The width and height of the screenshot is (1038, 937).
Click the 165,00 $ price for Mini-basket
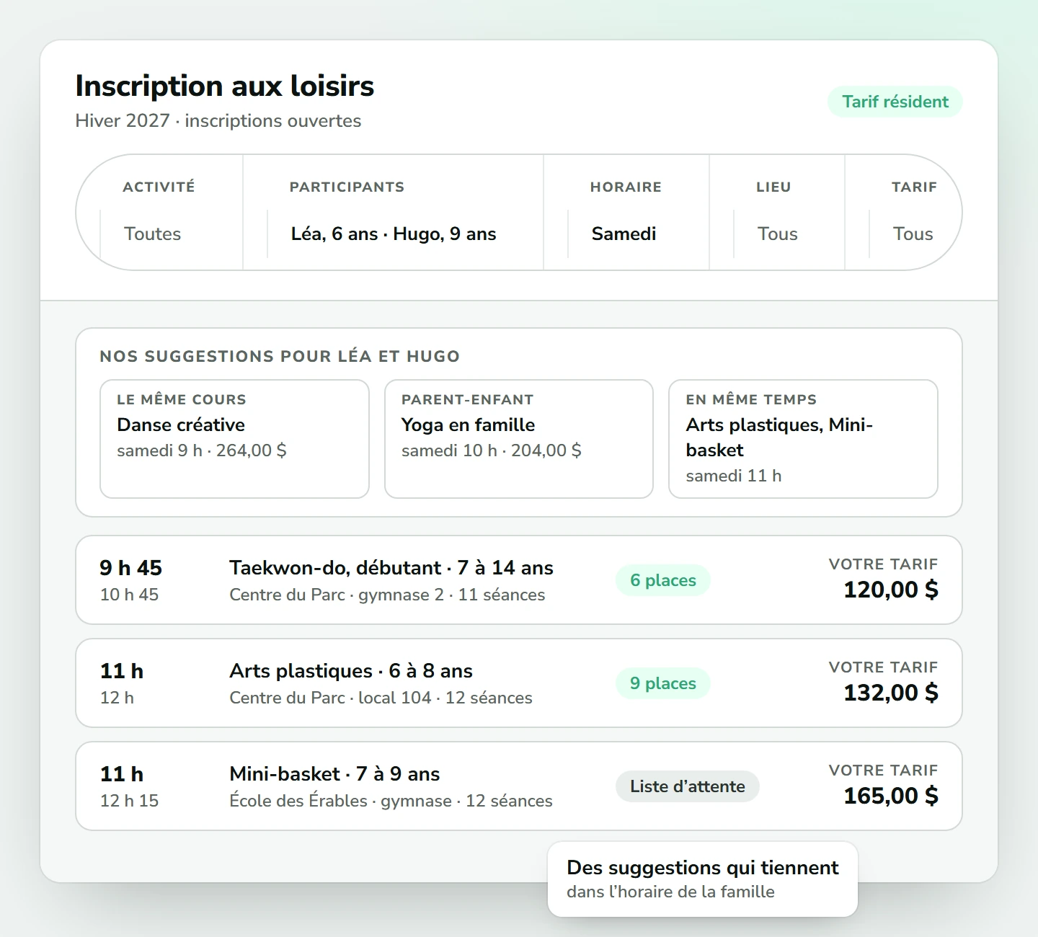pos(891,796)
